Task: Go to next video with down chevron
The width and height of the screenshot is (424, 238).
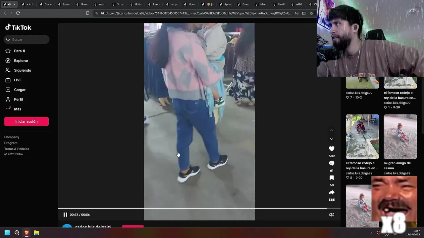Action: pos(332,139)
